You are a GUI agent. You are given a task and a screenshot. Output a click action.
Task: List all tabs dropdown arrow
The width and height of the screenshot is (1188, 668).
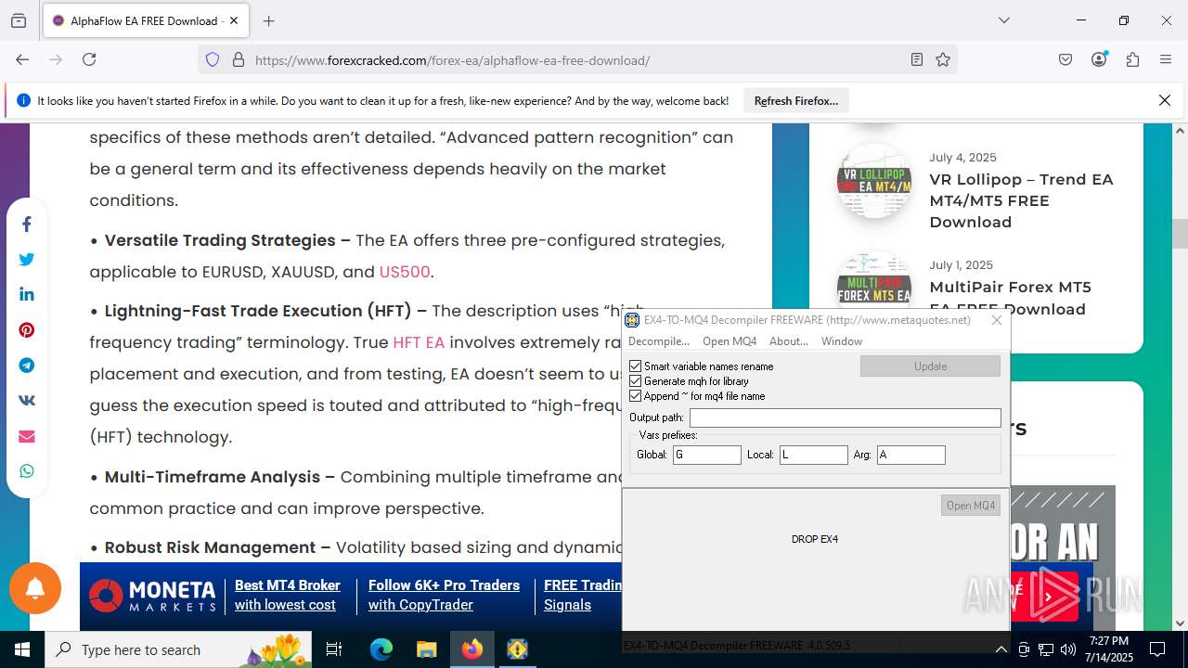click(x=1003, y=20)
